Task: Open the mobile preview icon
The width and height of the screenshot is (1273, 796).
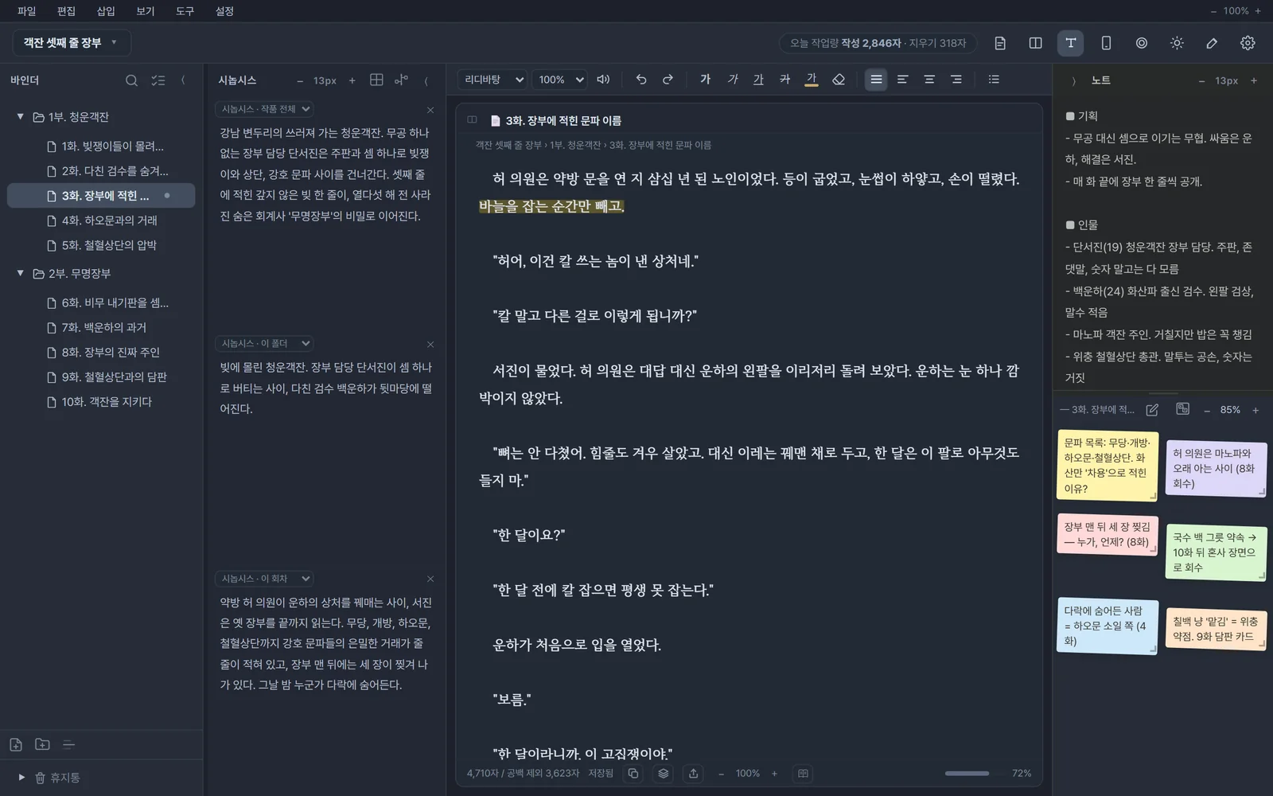Action: click(x=1106, y=43)
